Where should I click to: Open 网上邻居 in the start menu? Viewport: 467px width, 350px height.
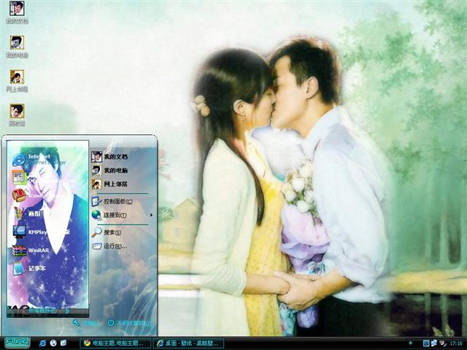coord(110,184)
